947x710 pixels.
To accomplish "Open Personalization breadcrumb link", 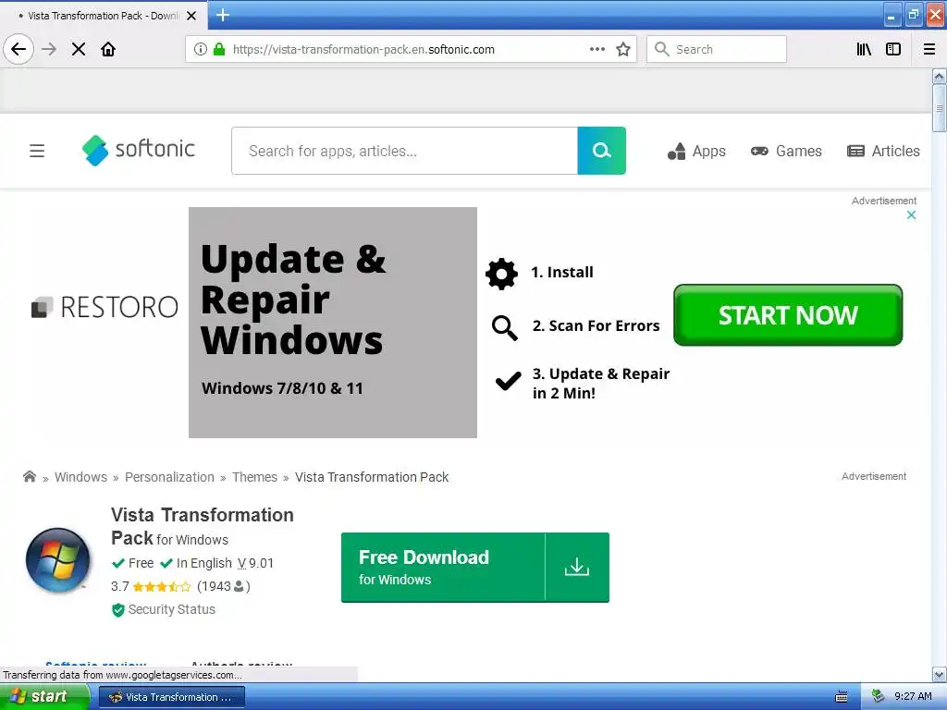I will tap(170, 477).
